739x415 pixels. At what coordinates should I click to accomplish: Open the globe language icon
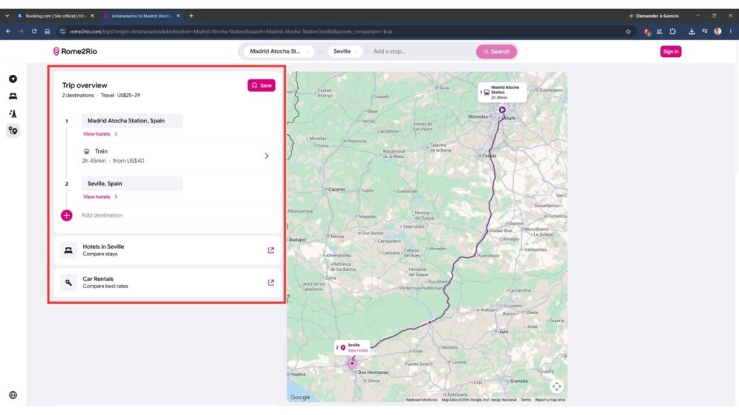(x=13, y=396)
